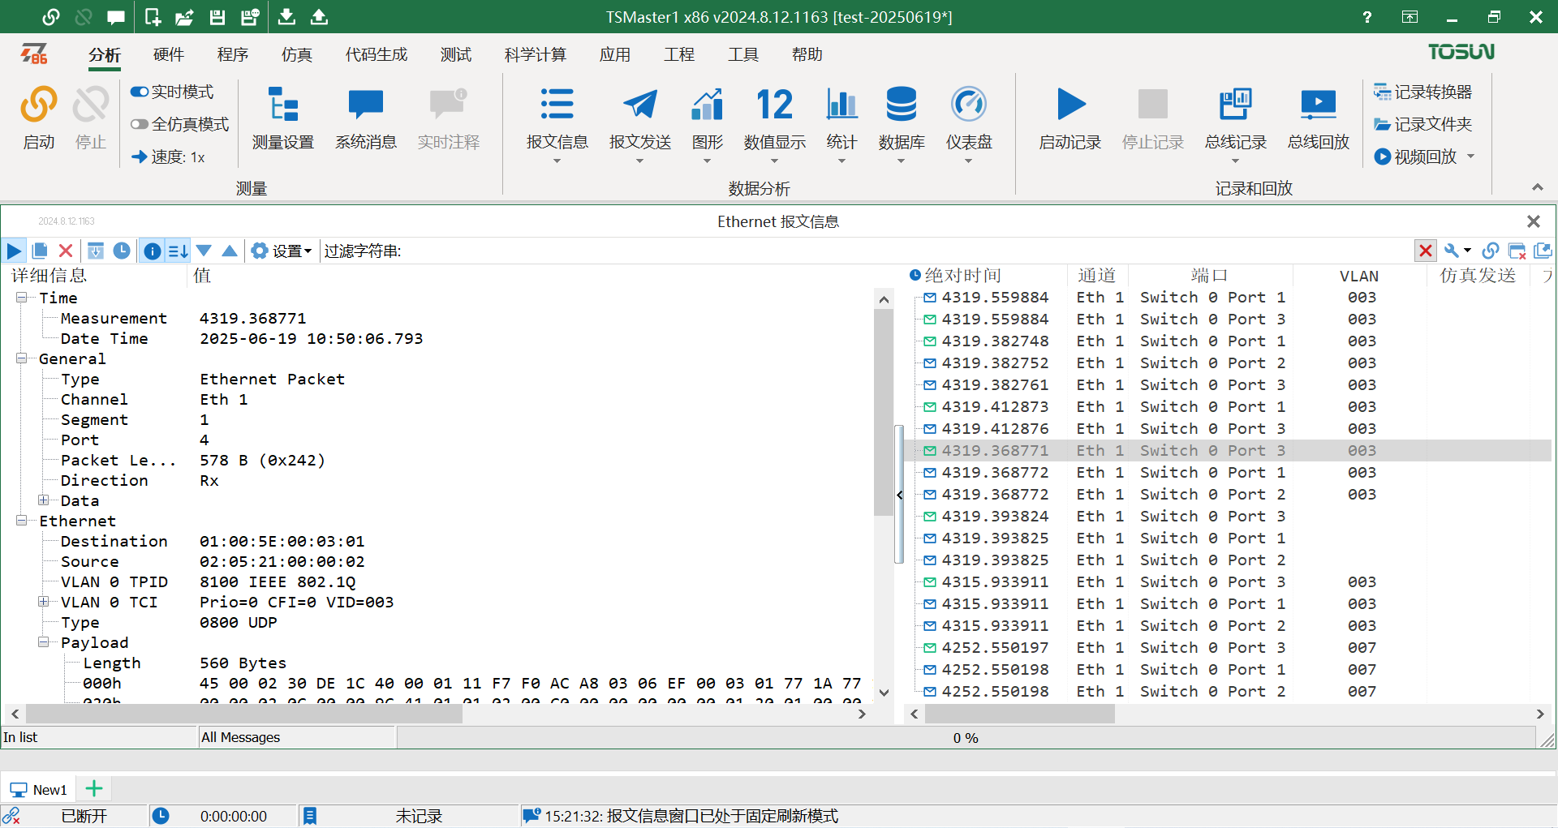Click the save icon in title bar
1558x828 pixels.
point(217,16)
